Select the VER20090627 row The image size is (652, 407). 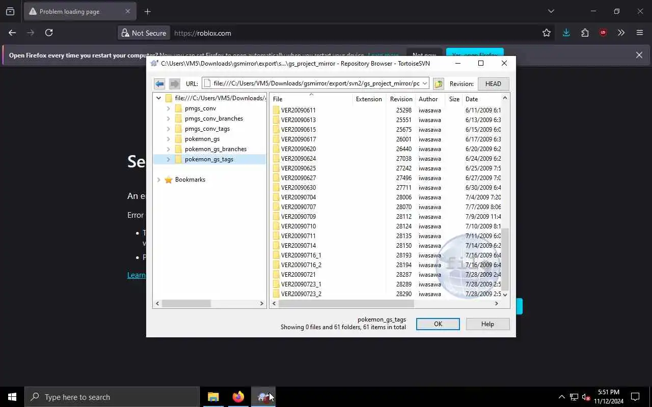click(386, 178)
